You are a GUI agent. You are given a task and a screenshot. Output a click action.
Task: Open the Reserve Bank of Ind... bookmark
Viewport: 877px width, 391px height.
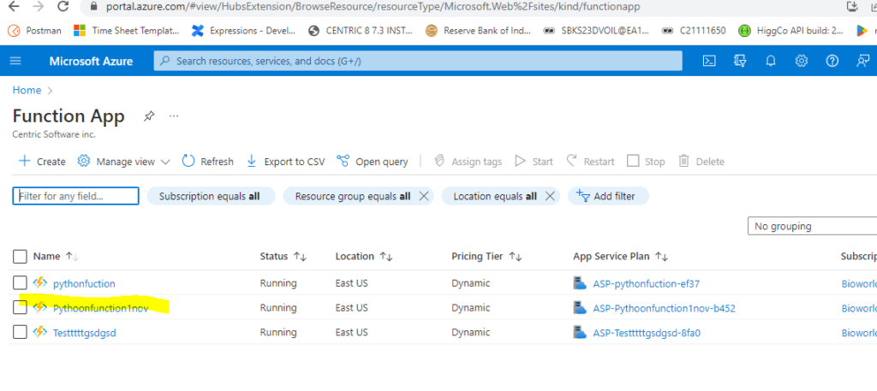(x=478, y=31)
